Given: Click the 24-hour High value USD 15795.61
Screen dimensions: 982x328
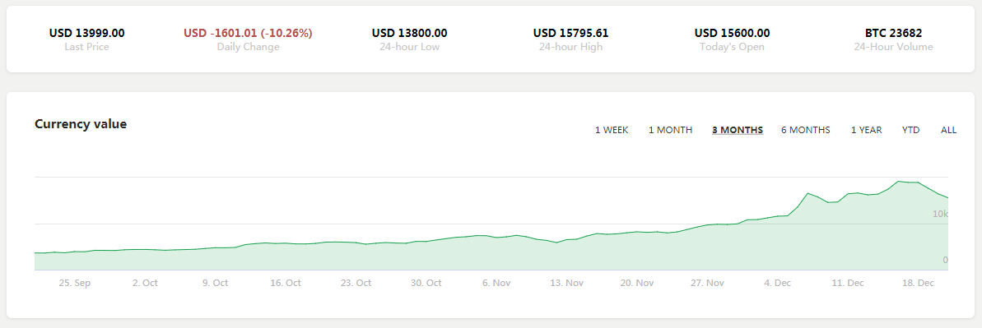Looking at the screenshot, I should point(570,33).
